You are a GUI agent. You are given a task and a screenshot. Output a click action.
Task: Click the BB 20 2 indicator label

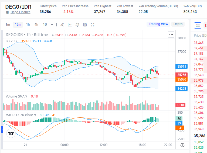point(11,41)
